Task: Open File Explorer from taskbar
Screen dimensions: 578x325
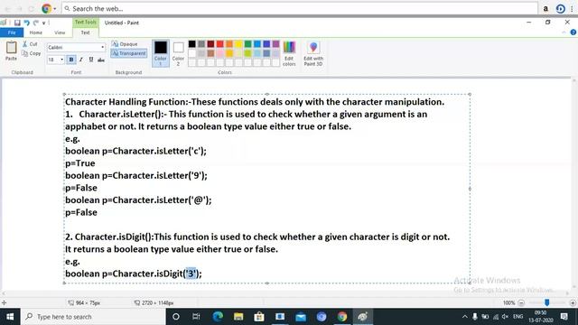Action: [238, 317]
